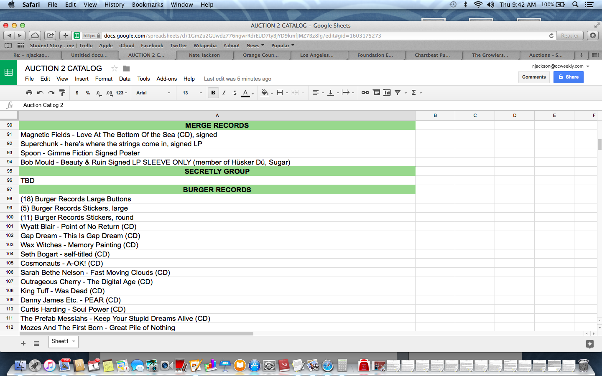Expand the Sheet1 tab options arrow
Viewport: 602px width, 376px height.
pyautogui.click(x=74, y=341)
